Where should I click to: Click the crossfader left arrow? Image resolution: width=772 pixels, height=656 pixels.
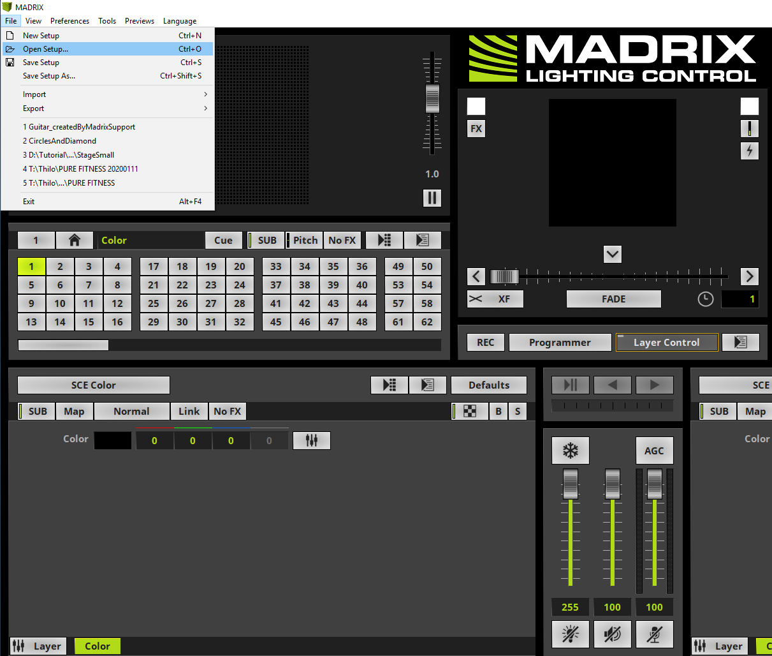tap(476, 276)
